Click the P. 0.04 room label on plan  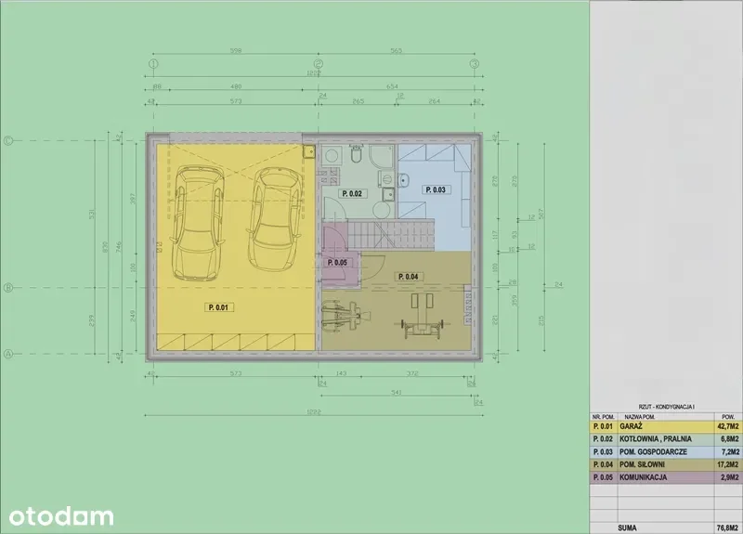pos(409,276)
